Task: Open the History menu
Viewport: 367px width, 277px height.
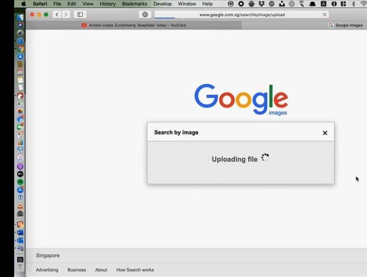Action: [x=108, y=4]
